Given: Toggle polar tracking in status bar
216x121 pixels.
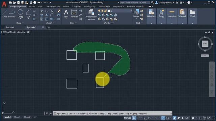Looking at the screenshot, I should 150,118.
